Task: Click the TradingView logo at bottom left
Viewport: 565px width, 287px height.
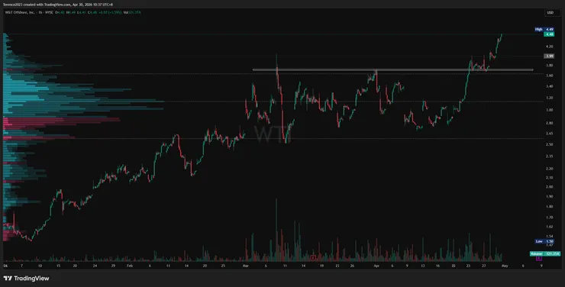Action: pyautogui.click(x=26, y=279)
